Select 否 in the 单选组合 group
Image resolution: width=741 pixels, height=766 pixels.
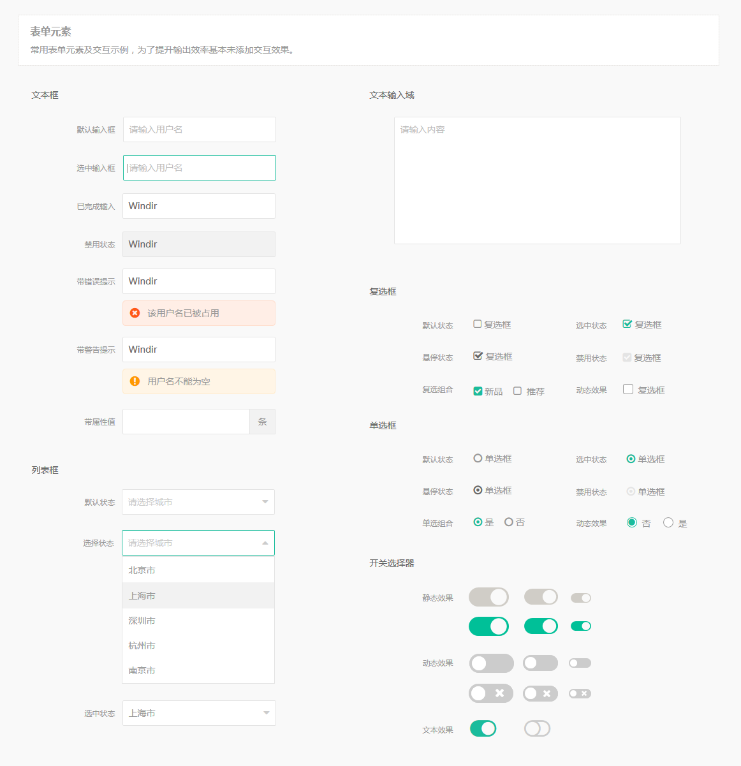point(508,522)
